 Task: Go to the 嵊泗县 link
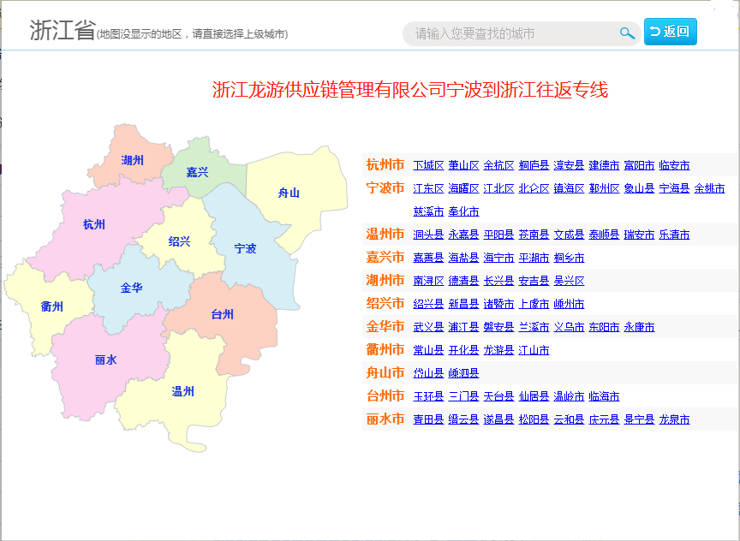coord(463,373)
